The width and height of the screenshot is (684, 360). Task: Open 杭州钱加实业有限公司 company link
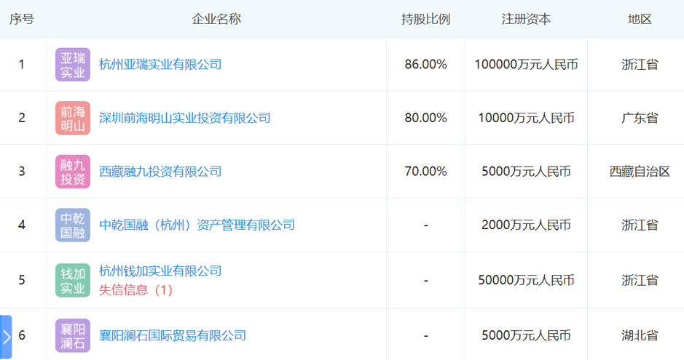pos(160,271)
